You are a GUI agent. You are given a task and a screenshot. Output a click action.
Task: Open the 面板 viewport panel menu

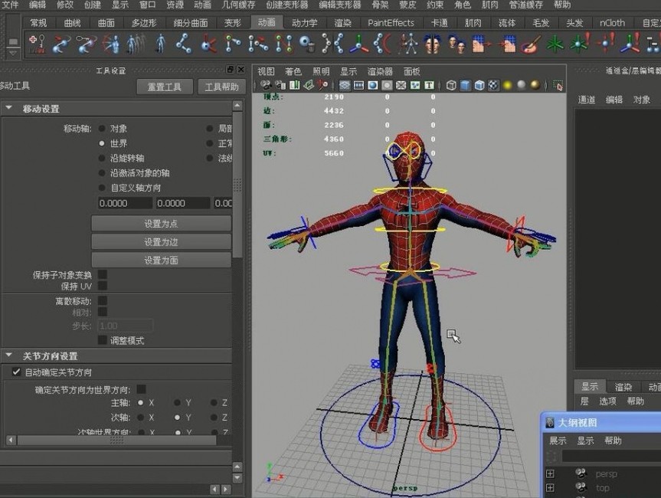click(x=411, y=71)
